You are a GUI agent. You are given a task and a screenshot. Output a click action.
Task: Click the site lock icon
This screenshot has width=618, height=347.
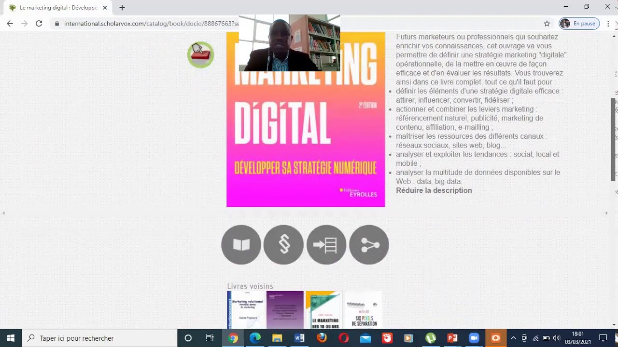click(x=57, y=24)
